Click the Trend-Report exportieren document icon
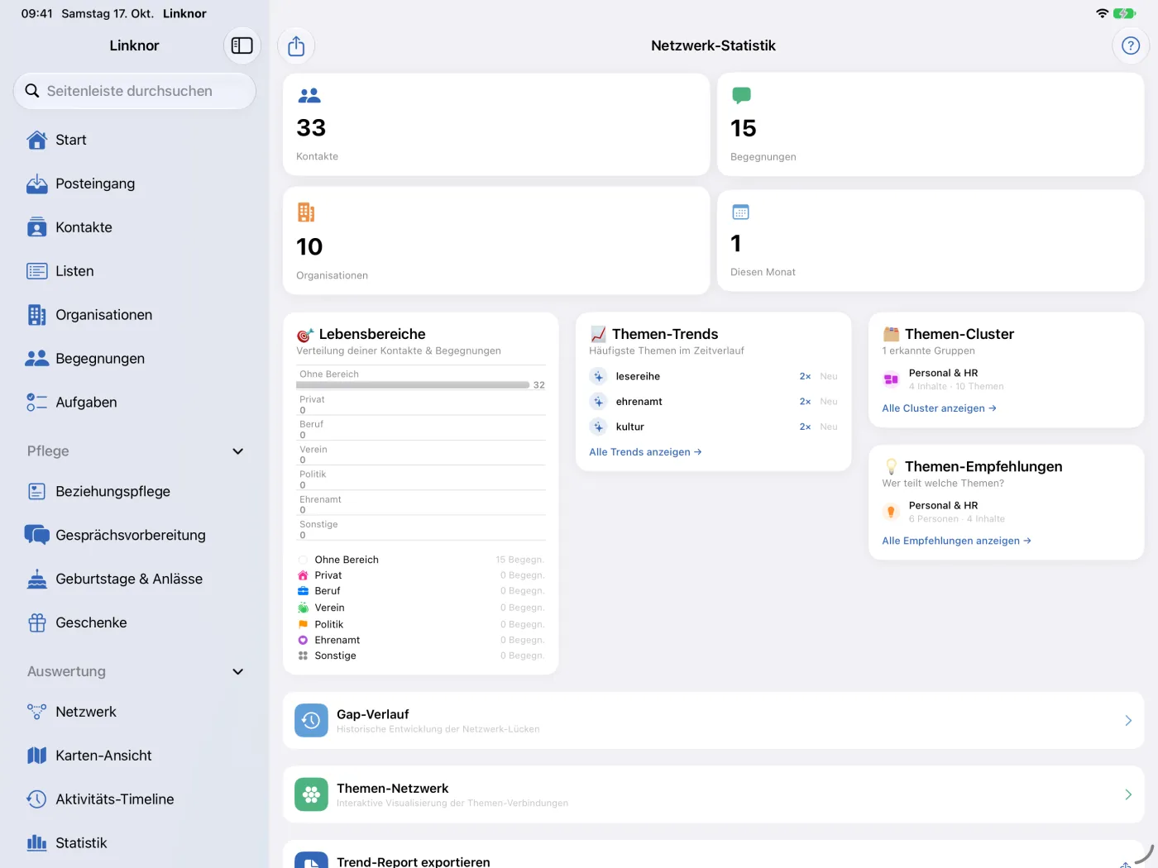The height and width of the screenshot is (868, 1158). pyautogui.click(x=311, y=860)
